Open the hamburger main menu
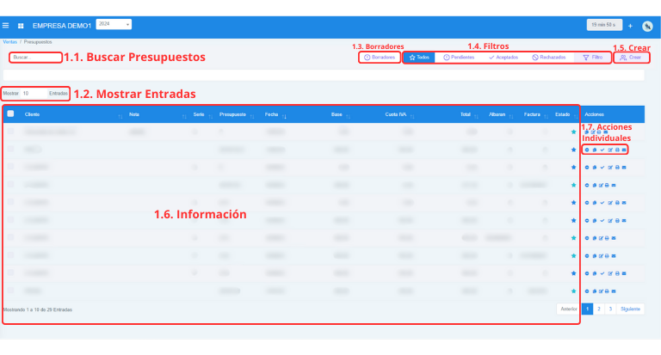 [5, 26]
